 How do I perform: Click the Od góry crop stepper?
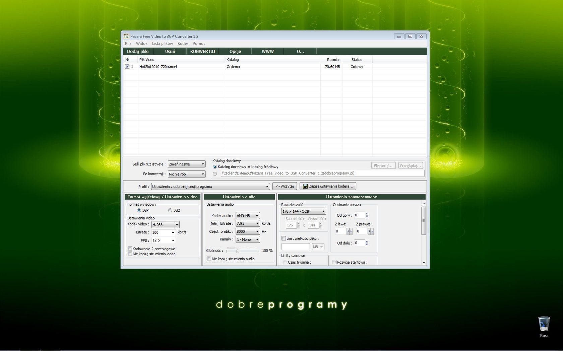[x=367, y=215]
